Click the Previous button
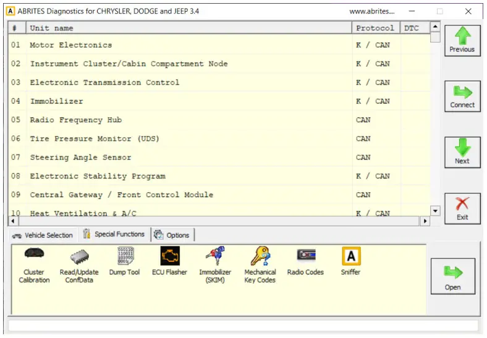 (x=462, y=41)
